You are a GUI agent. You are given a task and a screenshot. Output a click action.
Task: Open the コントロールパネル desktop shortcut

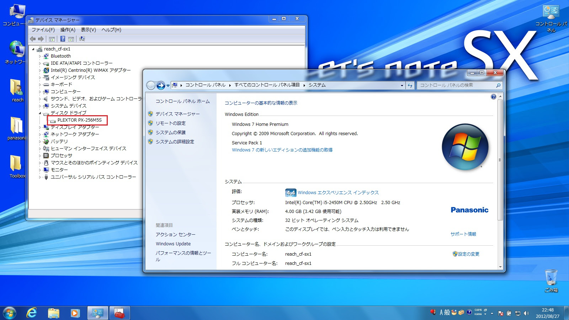[x=551, y=18]
